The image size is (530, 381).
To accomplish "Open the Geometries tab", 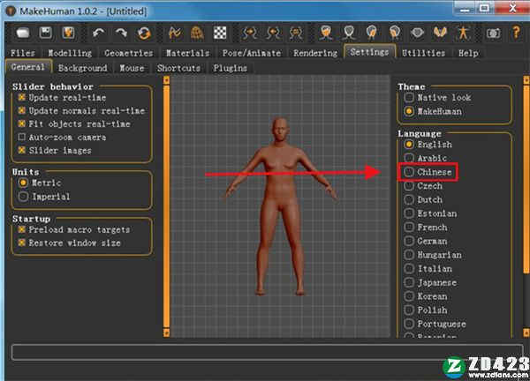I will [x=128, y=53].
